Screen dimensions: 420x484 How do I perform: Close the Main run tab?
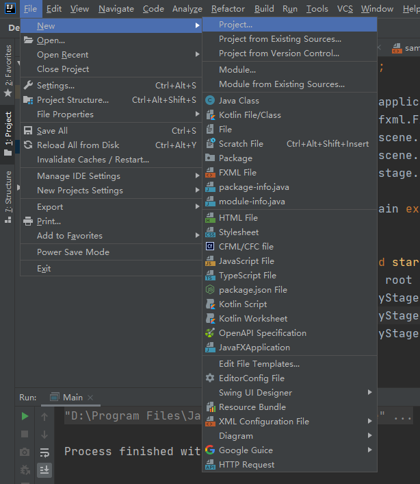(x=90, y=398)
